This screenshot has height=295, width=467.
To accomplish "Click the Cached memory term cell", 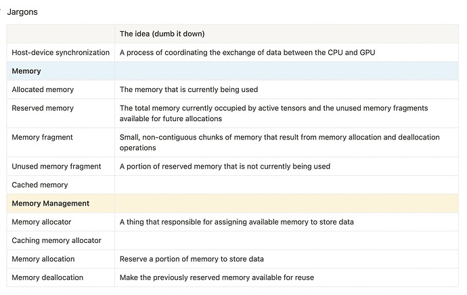I will [40, 185].
